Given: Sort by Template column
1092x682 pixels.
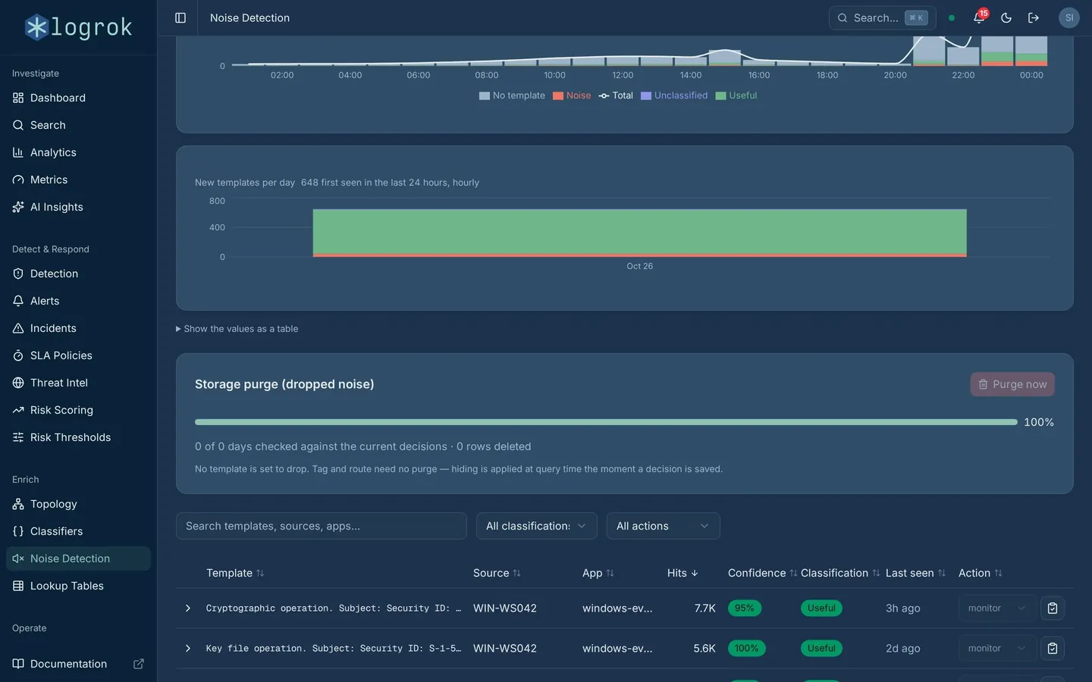Looking at the screenshot, I should [235, 573].
